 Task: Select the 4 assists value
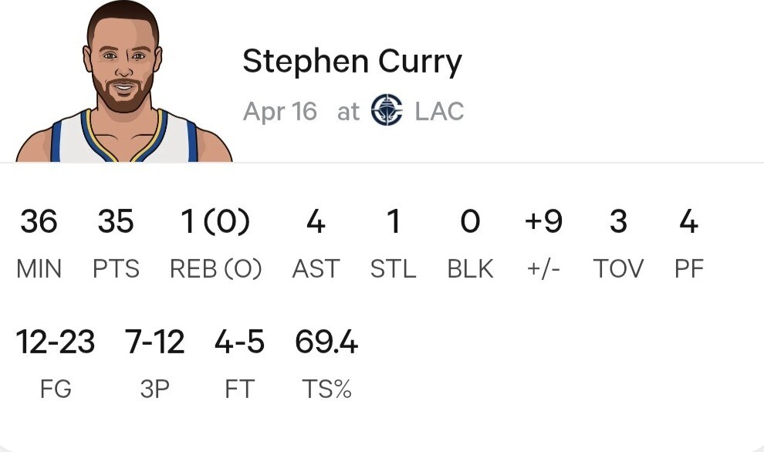[316, 222]
